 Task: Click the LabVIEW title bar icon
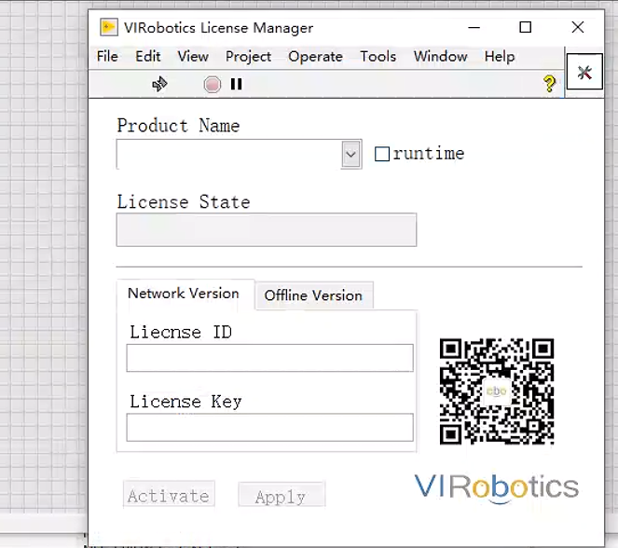(109, 28)
